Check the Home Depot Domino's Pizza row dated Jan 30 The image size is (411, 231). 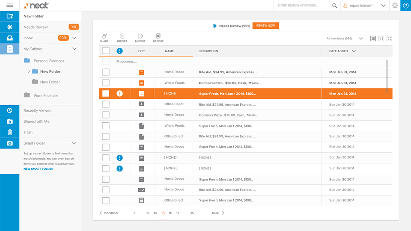tap(106, 115)
